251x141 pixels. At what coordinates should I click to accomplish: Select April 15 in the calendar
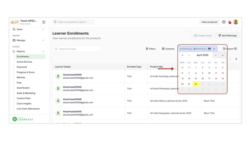(x=196, y=79)
